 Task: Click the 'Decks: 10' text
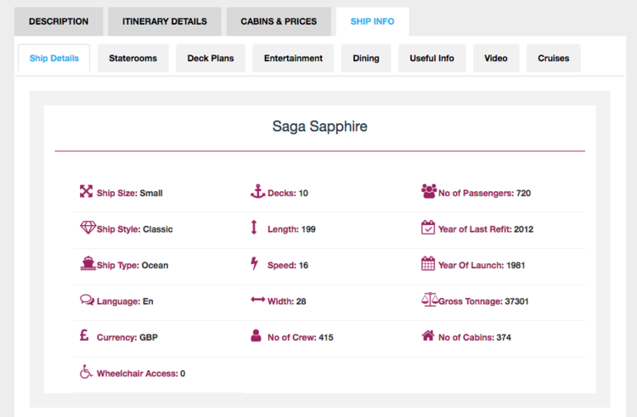(x=288, y=194)
